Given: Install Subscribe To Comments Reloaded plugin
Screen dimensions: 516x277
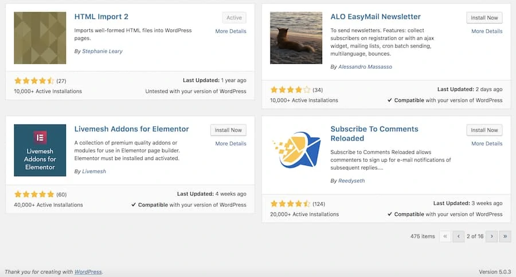Looking at the screenshot, I should pos(484,130).
